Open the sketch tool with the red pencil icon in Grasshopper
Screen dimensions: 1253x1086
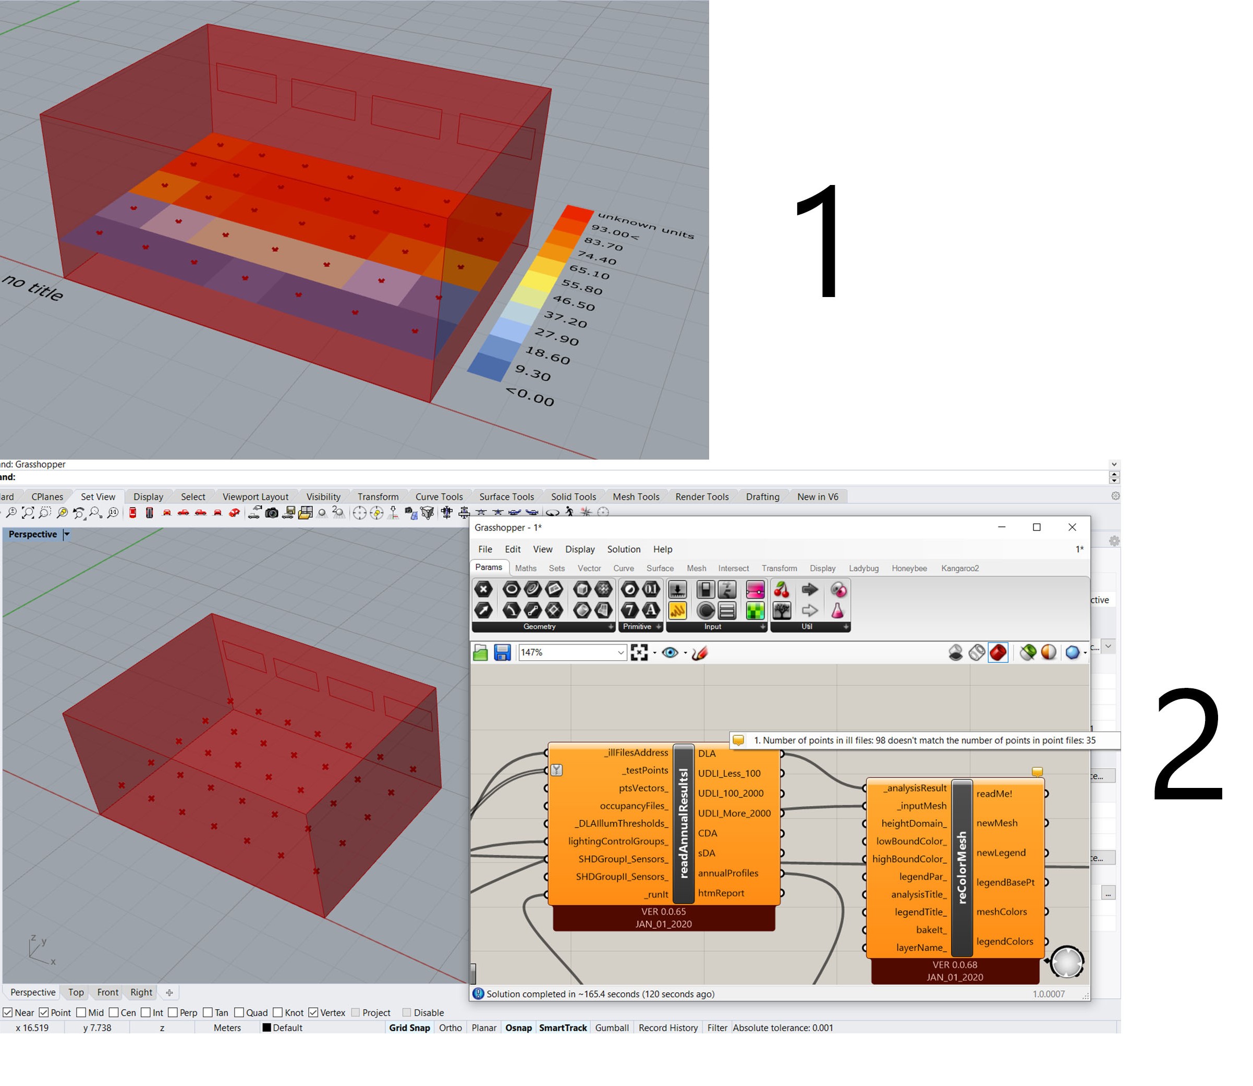coord(699,652)
